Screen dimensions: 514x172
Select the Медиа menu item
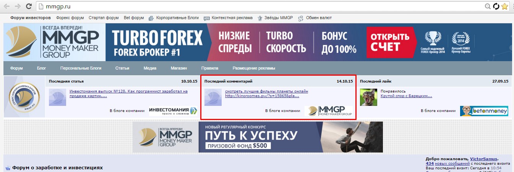[x=150, y=68]
